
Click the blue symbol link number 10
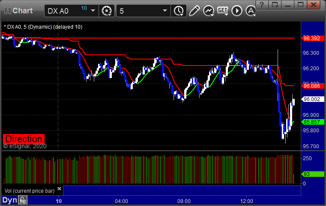[84, 8]
